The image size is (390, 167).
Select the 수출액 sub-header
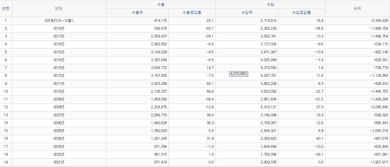pyautogui.click(x=137, y=13)
